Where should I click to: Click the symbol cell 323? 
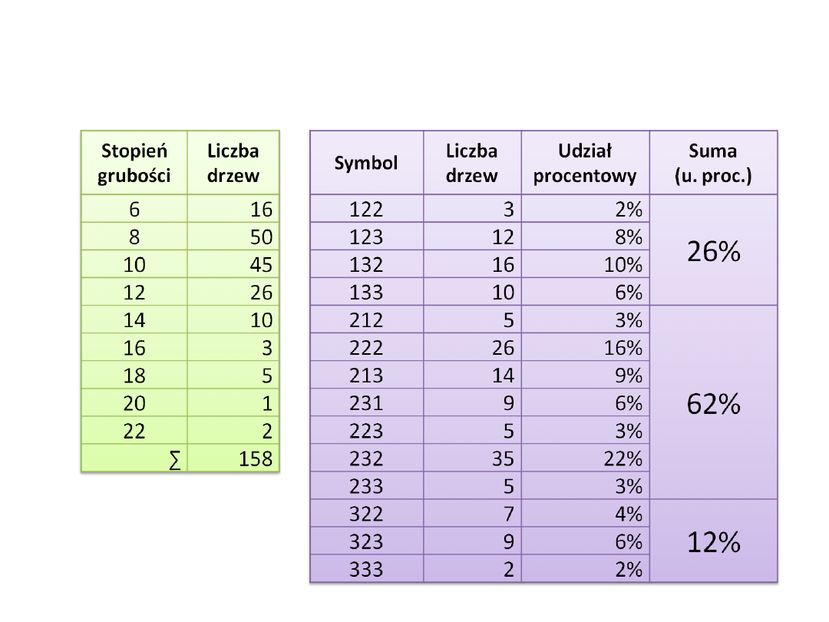(366, 541)
